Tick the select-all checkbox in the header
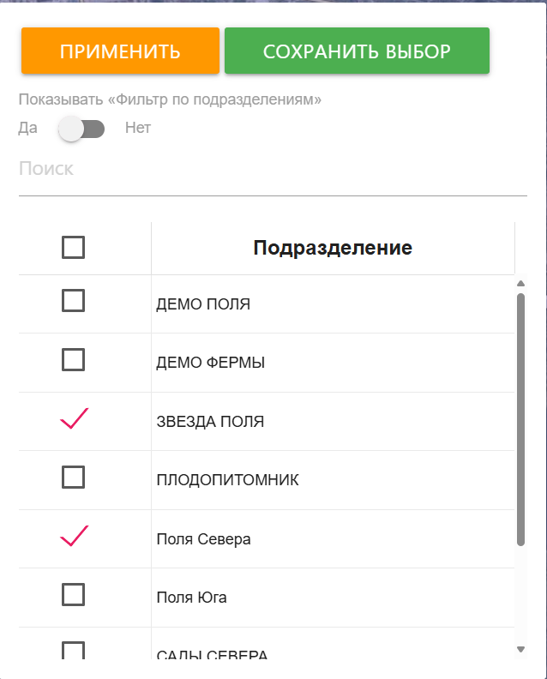The width and height of the screenshot is (547, 679). [74, 248]
